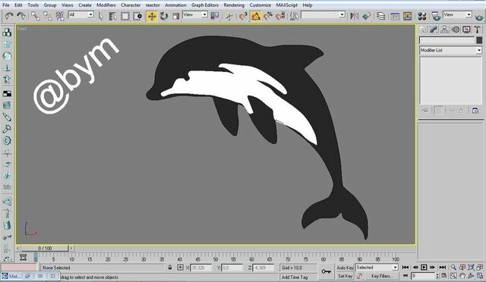Click the Set Key button

coord(345,276)
